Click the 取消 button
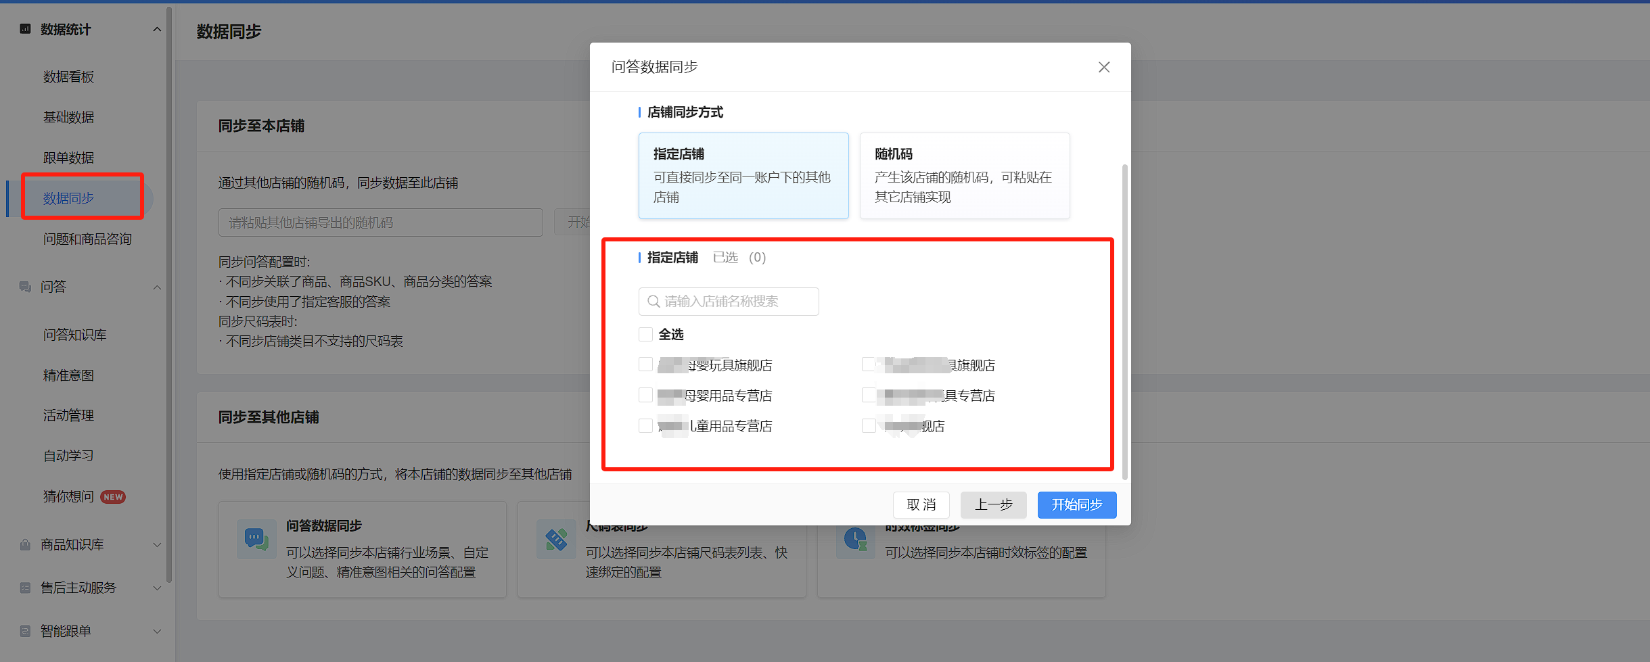Image resolution: width=1650 pixels, height=662 pixels. [x=921, y=504]
